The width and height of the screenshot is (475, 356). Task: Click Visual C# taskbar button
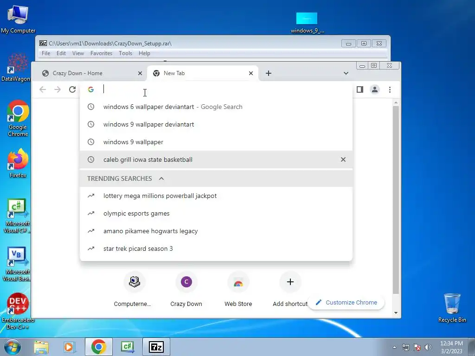coord(128,347)
